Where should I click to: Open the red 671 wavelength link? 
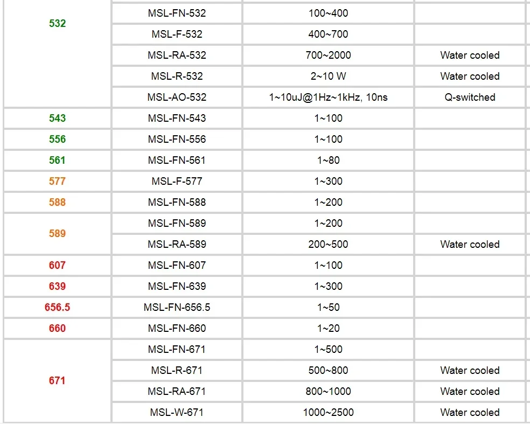(x=57, y=380)
